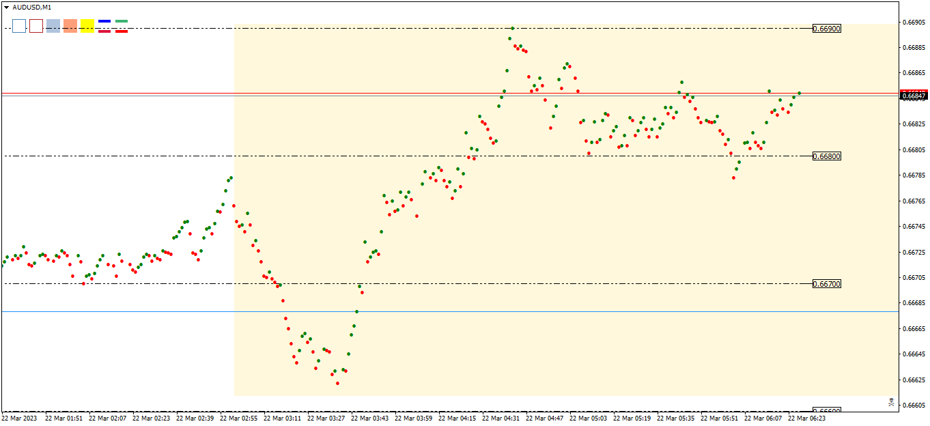
Task: Click the green horizontal line icon
Action: pos(122,21)
